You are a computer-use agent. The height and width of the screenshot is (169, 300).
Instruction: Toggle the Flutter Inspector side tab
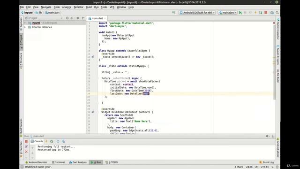(278, 29)
